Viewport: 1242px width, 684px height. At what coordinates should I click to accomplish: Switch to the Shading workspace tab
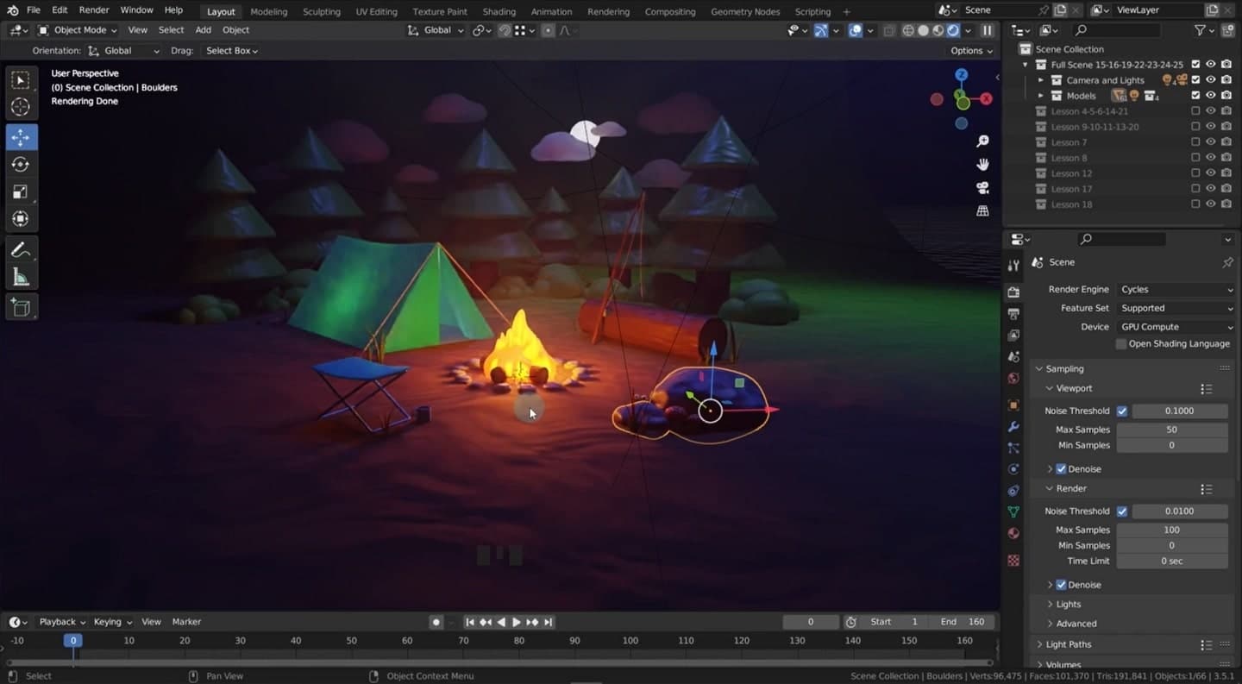499,11
